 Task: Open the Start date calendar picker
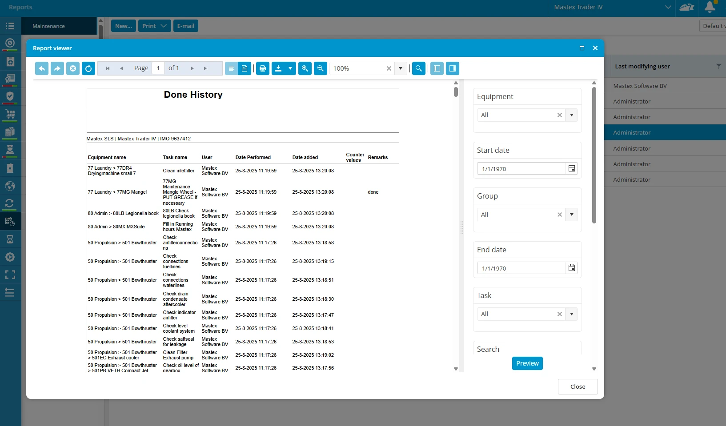[572, 169]
